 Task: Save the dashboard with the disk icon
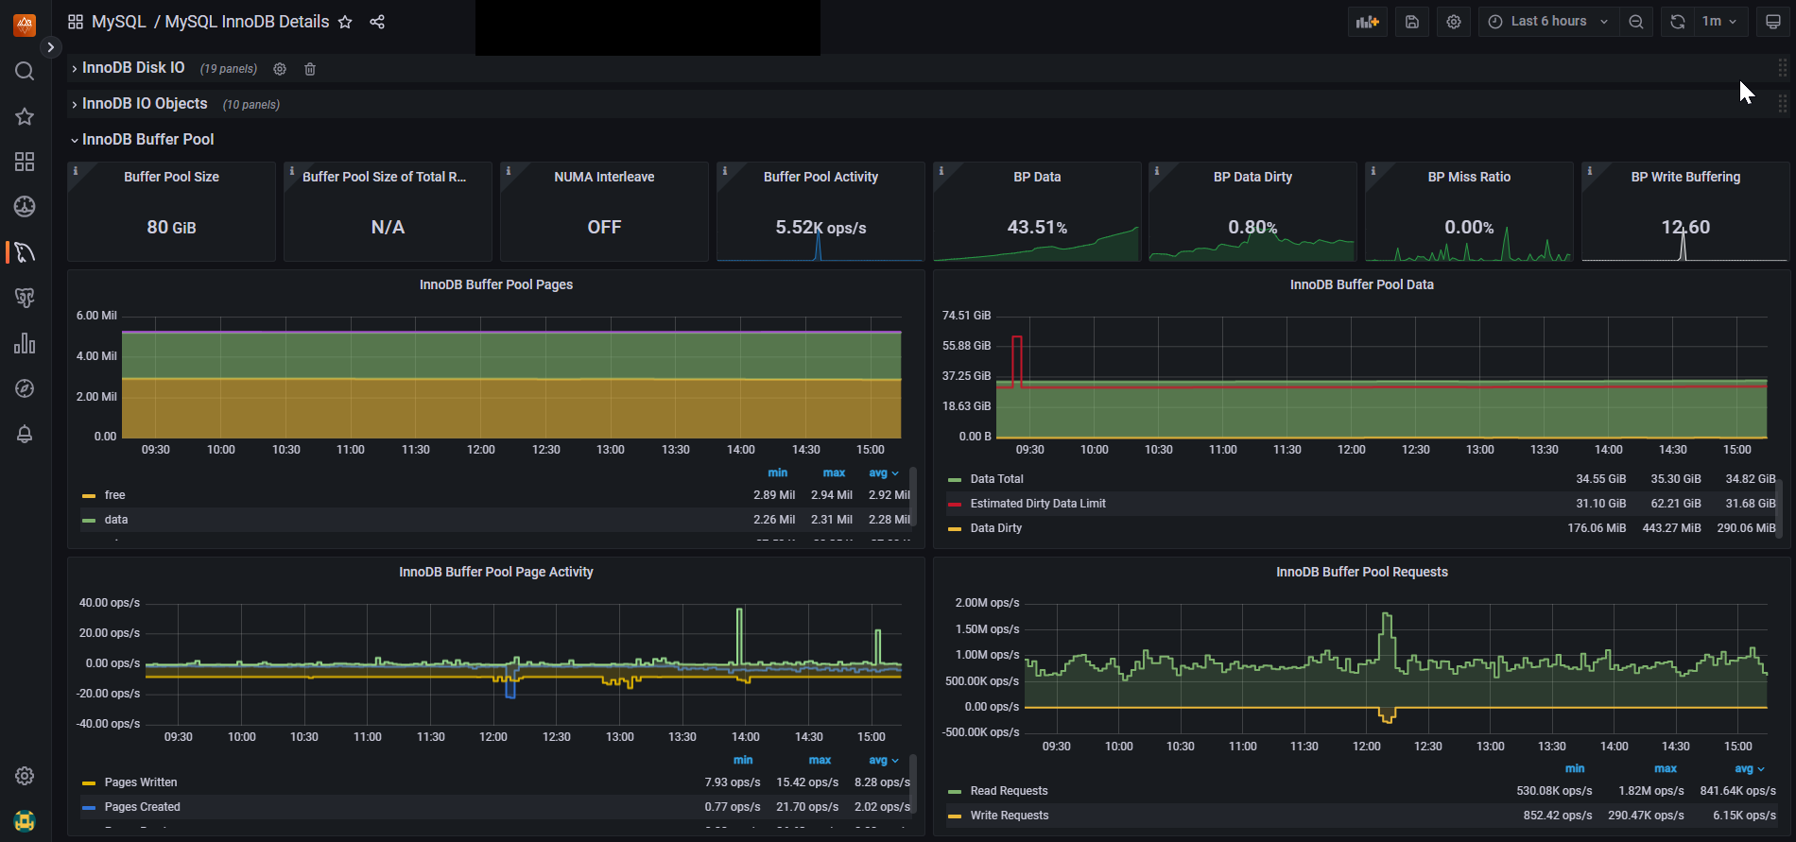pyautogui.click(x=1412, y=22)
